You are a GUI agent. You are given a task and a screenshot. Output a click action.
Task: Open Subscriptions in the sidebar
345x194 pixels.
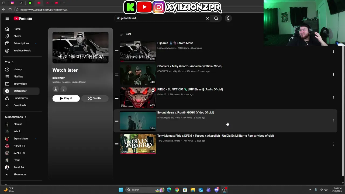21,43
